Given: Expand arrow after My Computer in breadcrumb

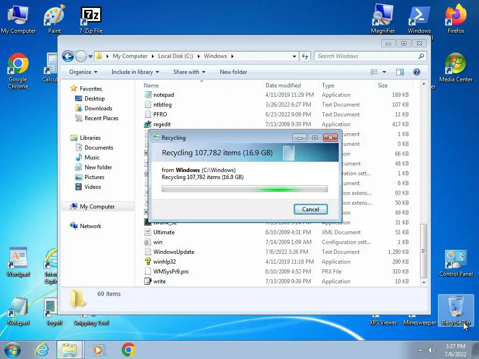Looking at the screenshot, I should (x=153, y=56).
